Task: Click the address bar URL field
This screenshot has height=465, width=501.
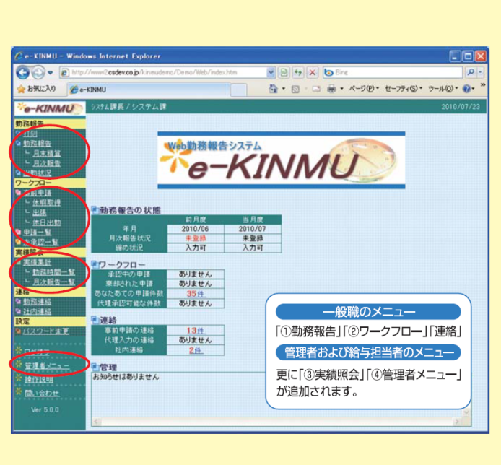Action: point(163,72)
